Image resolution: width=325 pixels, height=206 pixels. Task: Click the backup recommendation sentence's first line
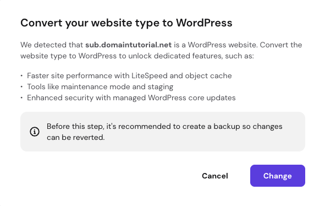(164, 127)
